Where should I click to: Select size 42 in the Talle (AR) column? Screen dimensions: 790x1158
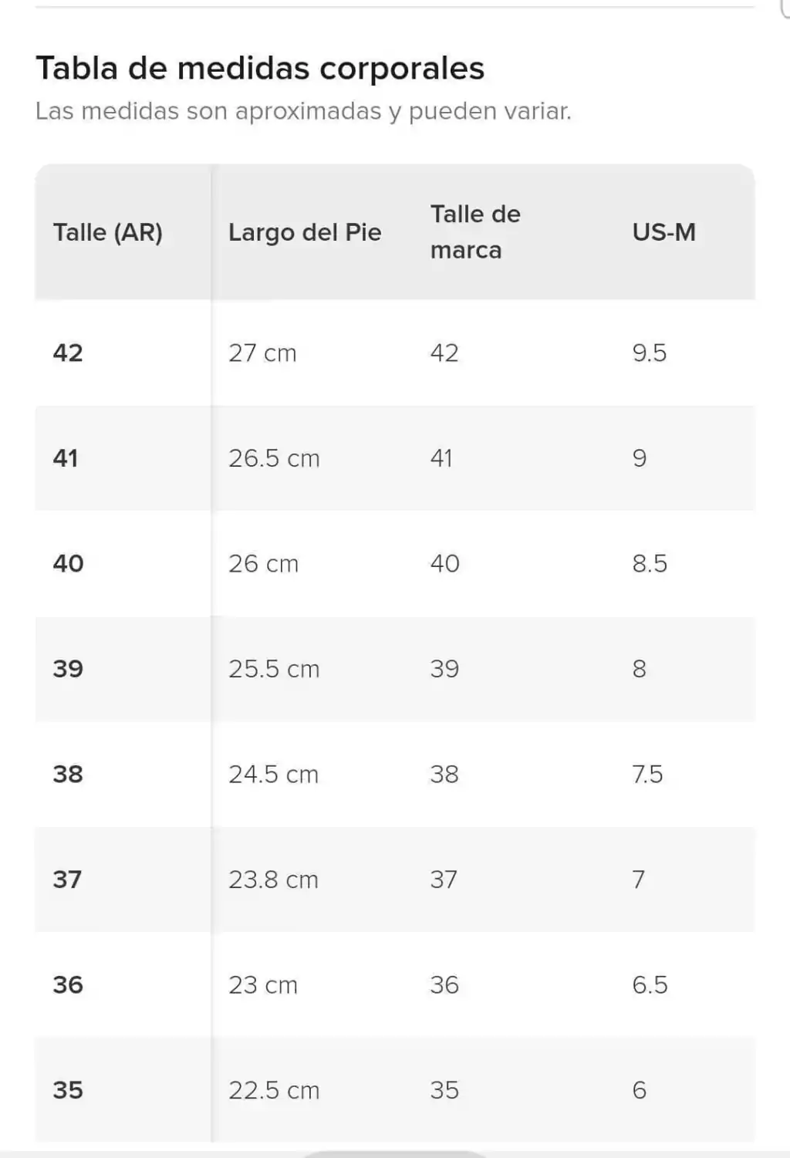[x=68, y=353]
